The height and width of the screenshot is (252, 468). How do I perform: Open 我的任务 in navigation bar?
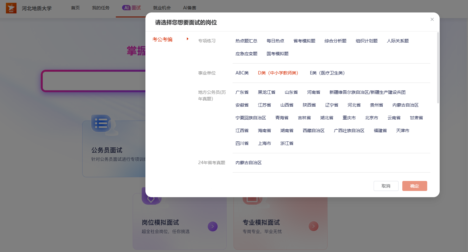(101, 8)
